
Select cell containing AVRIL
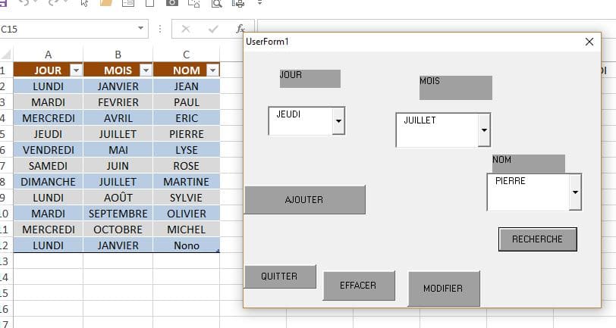pos(118,118)
